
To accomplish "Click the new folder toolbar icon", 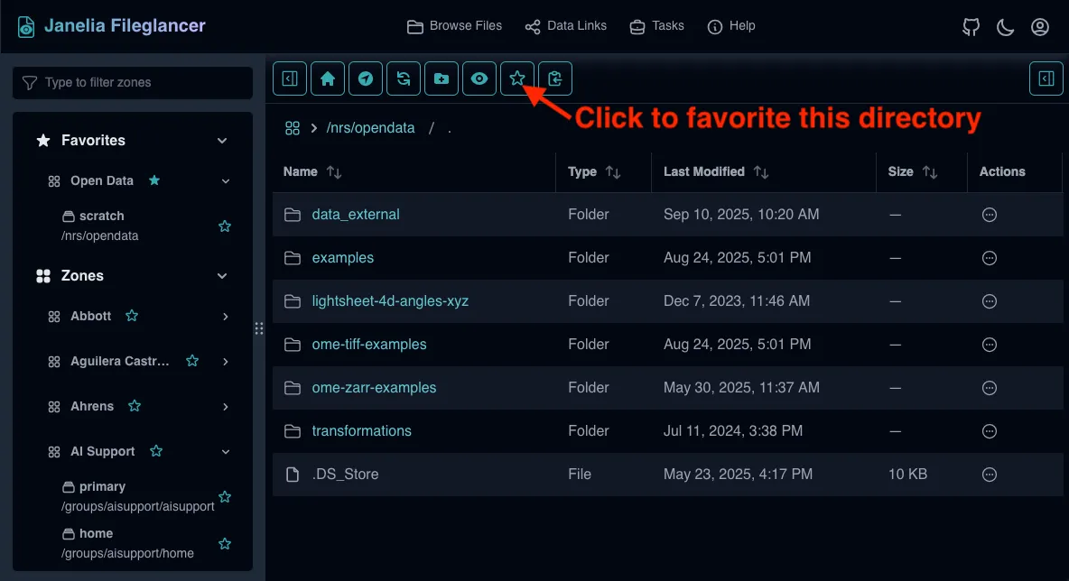I will click(442, 78).
